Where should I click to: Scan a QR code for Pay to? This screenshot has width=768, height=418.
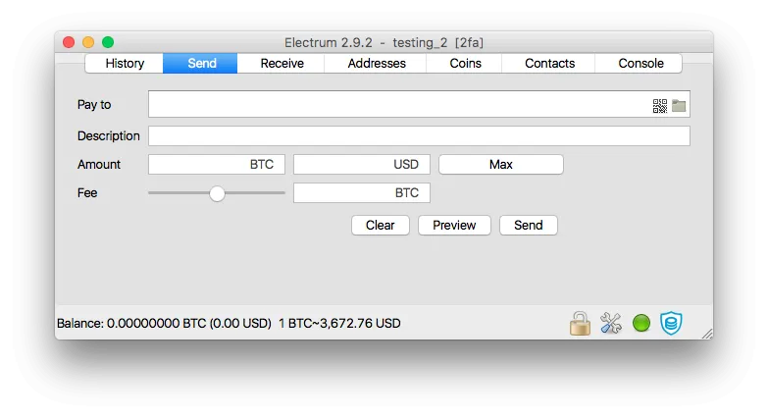tap(660, 105)
